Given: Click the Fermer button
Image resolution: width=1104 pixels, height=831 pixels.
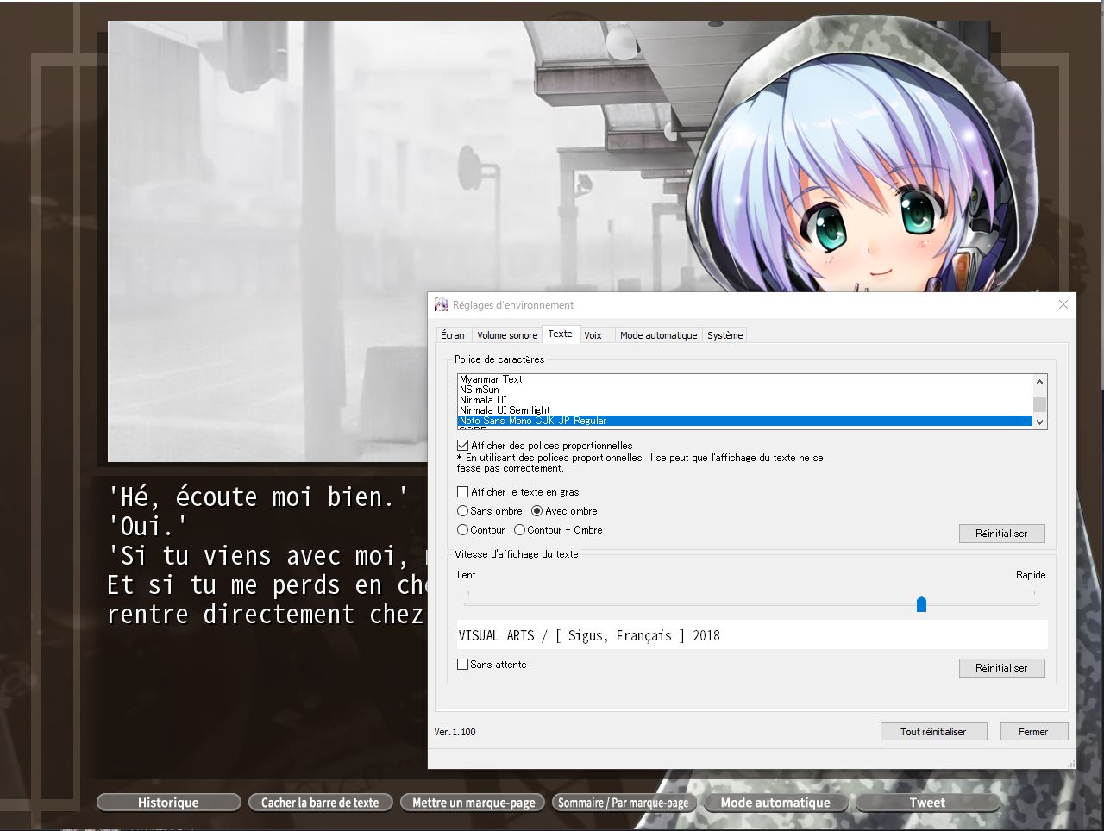Looking at the screenshot, I should click(1033, 732).
